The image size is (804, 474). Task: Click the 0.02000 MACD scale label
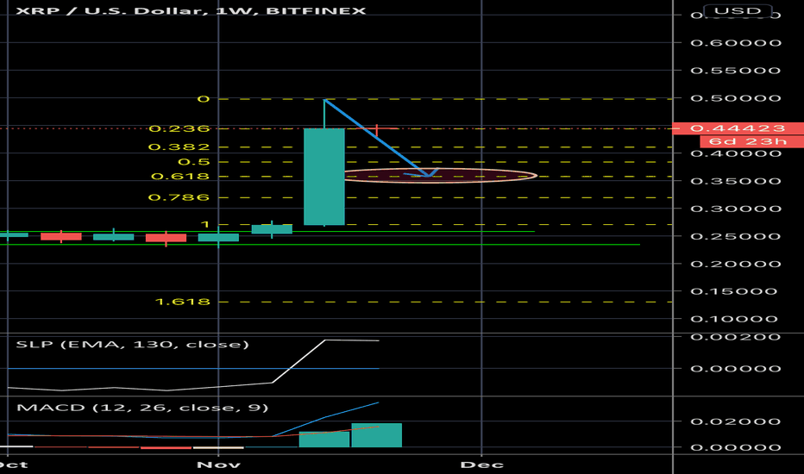coord(736,421)
